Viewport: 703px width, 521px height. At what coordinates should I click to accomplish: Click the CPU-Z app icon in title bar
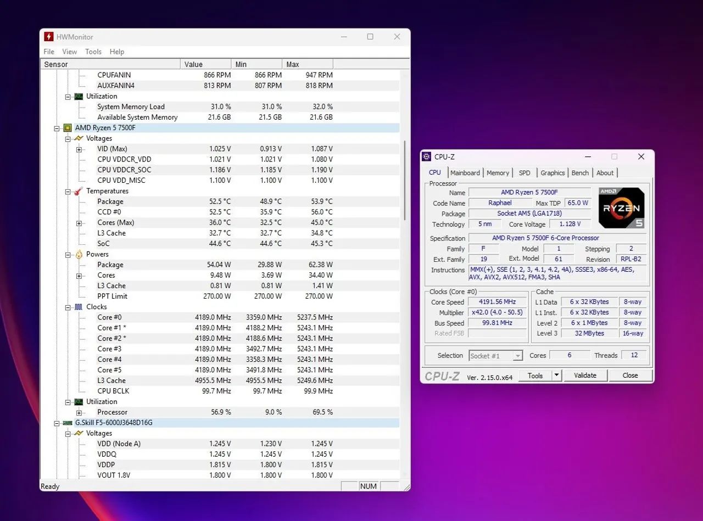click(x=427, y=156)
